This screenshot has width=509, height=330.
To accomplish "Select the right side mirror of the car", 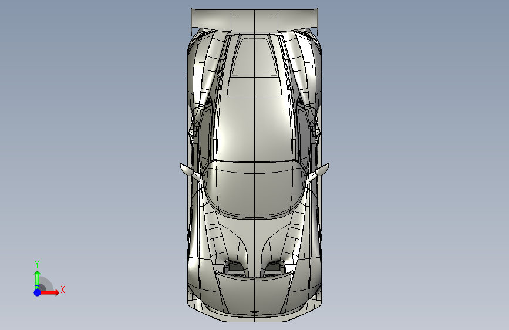I will pyautogui.click(x=319, y=171).
